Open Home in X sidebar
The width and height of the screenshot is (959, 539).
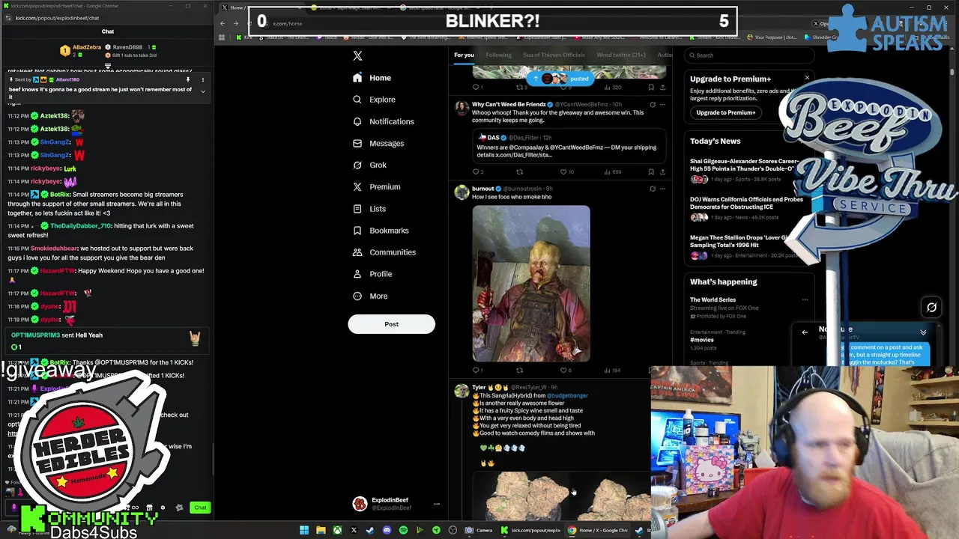372,78
